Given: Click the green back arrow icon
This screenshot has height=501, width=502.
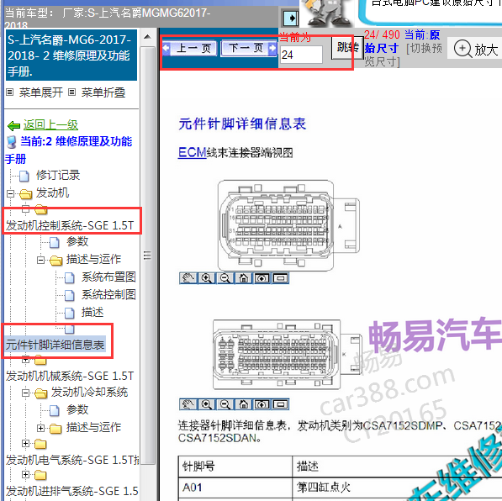Looking at the screenshot, I should (x=13, y=126).
